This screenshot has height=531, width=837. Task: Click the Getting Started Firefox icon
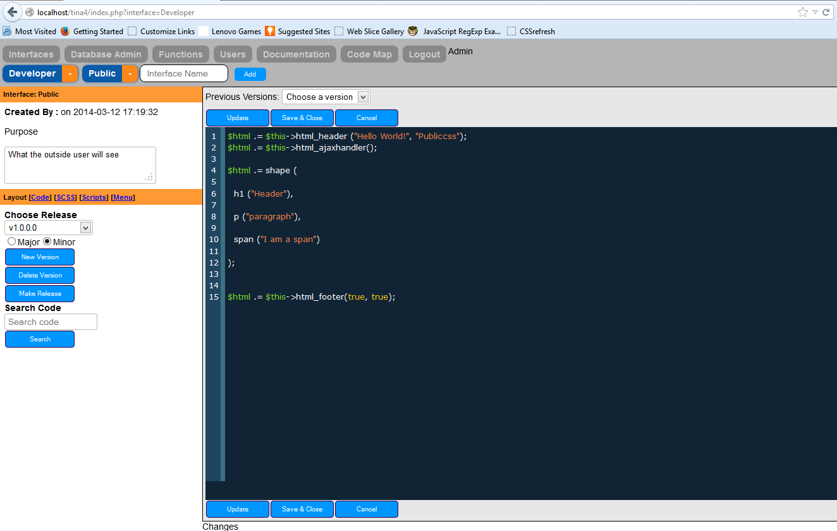65,31
